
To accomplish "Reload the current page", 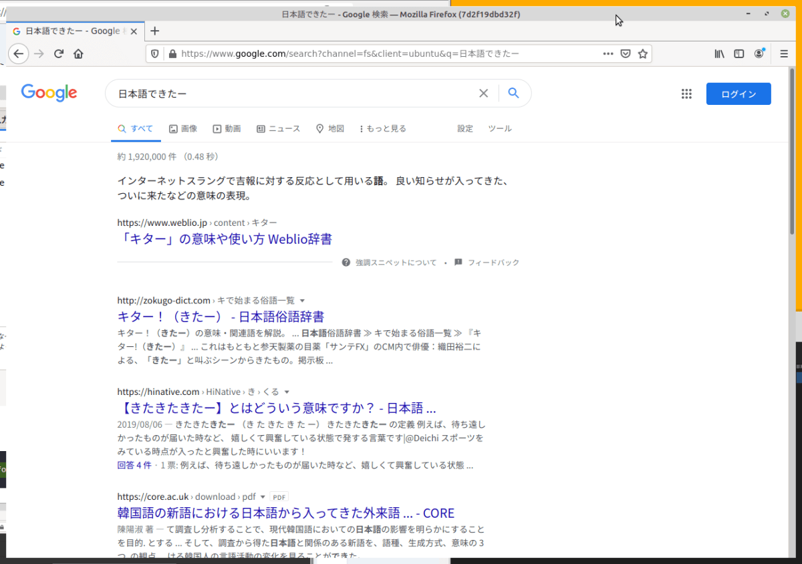I will point(59,54).
